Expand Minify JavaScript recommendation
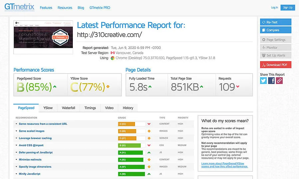The height and width of the screenshot is (179, 299). click(30, 174)
